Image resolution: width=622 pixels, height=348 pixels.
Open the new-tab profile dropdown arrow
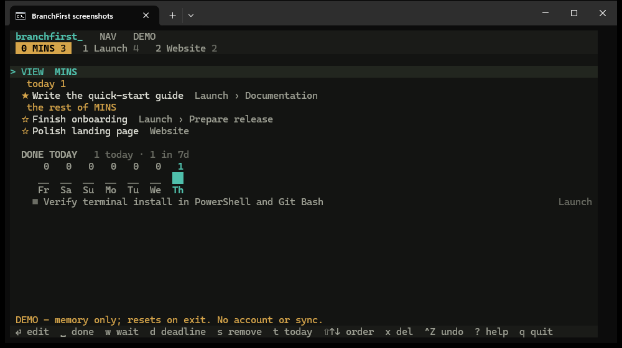(191, 16)
